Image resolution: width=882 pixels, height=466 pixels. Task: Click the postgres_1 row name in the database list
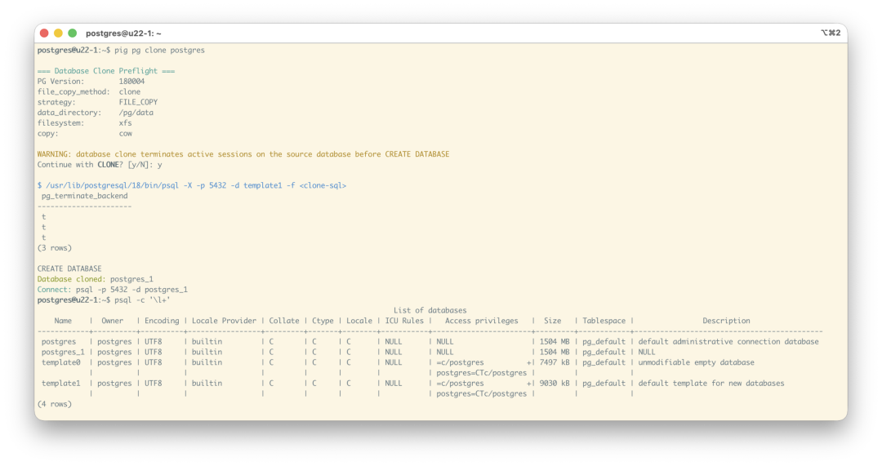(x=63, y=352)
